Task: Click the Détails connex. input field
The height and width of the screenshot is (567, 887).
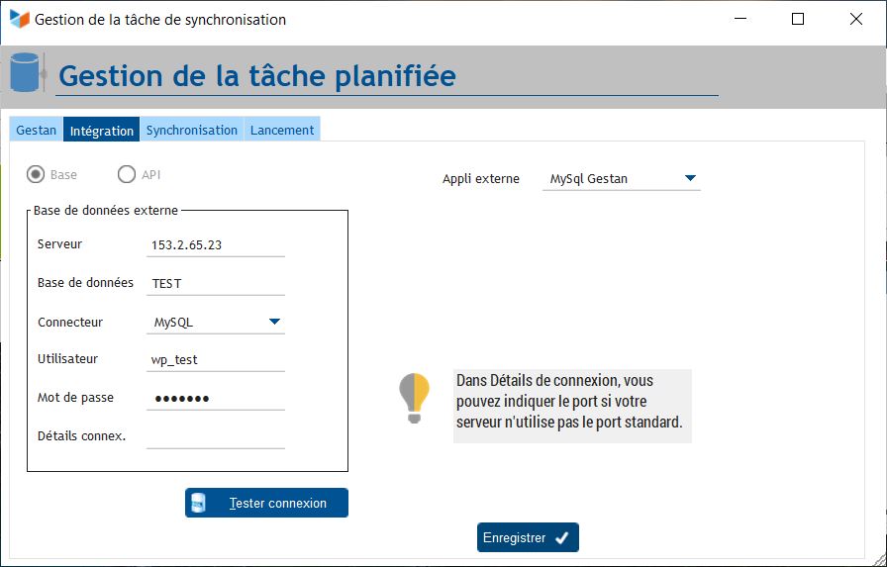Action: point(215,436)
